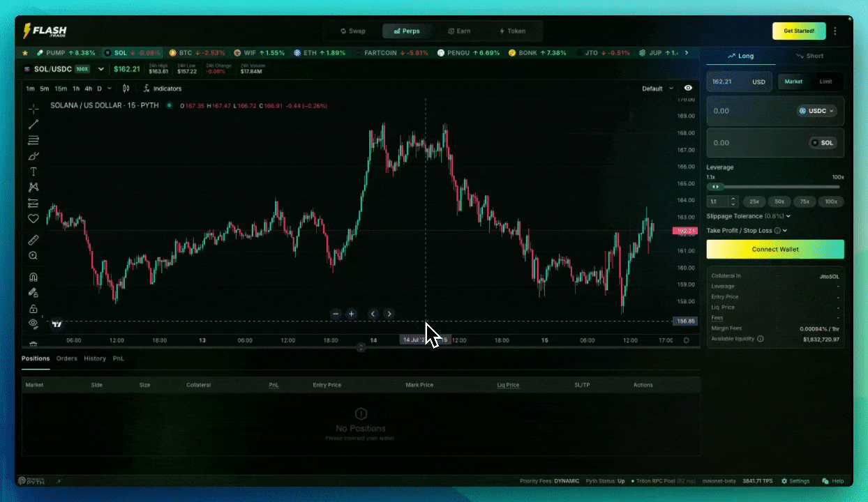
Task: Click the leverage slider handle
Action: 714,187
